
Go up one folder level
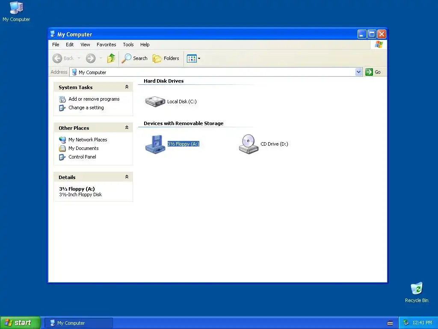point(111,58)
